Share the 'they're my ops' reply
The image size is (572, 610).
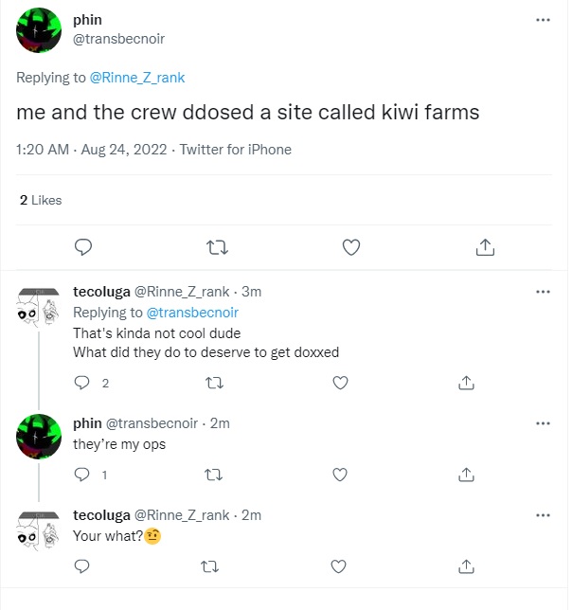click(466, 474)
